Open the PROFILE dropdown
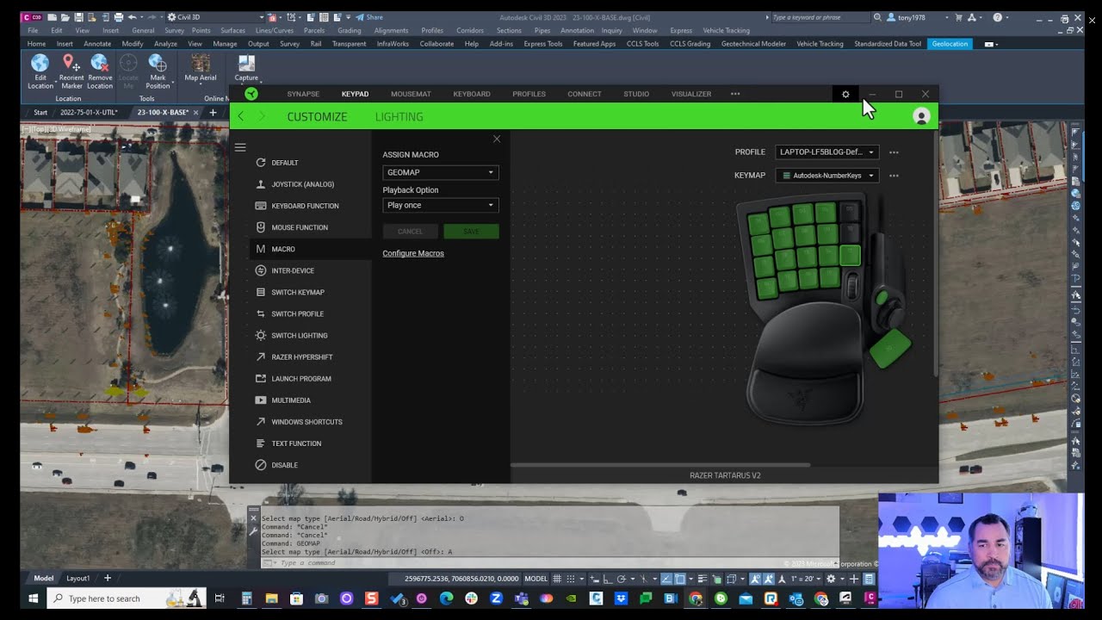 pyautogui.click(x=826, y=152)
